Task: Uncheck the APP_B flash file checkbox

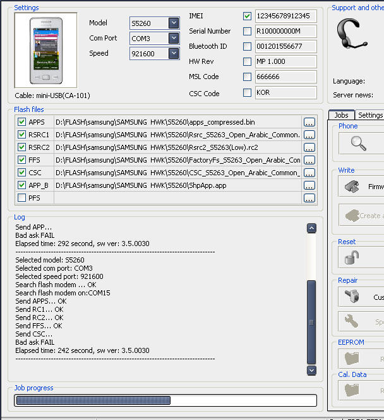Action: [x=21, y=185]
